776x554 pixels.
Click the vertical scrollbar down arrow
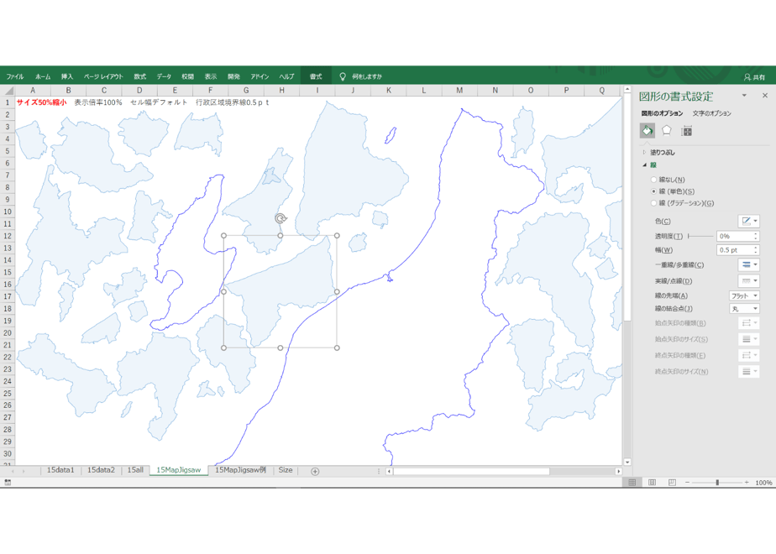click(x=627, y=462)
